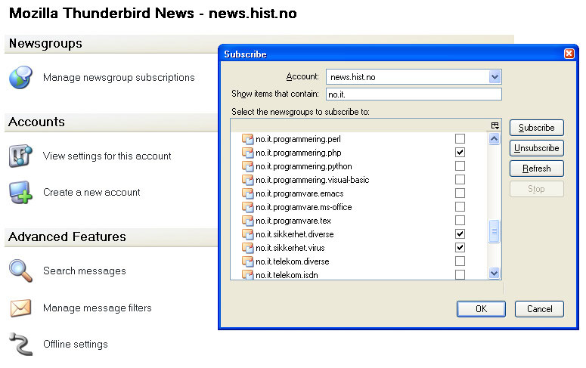
Task: Click the newsgroup list scroll down arrow
Action: point(494,273)
